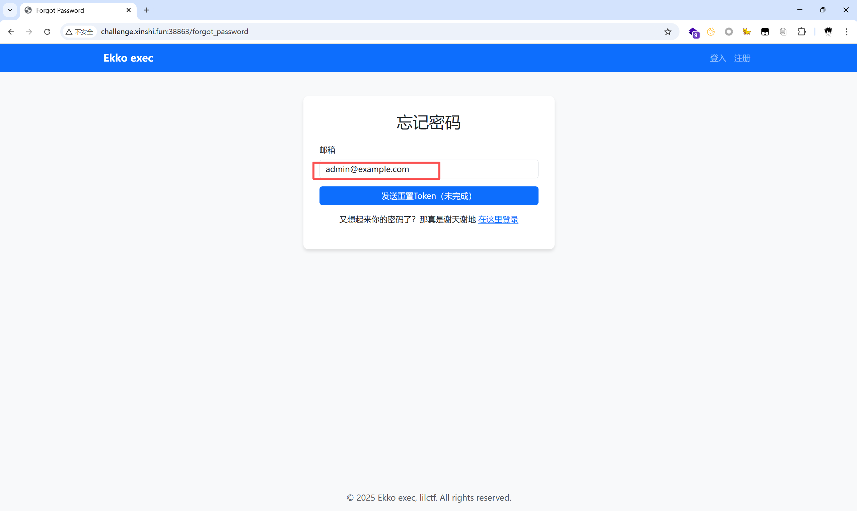Focus the 邮箱 email input field
This screenshot has width=857, height=511.
point(429,169)
